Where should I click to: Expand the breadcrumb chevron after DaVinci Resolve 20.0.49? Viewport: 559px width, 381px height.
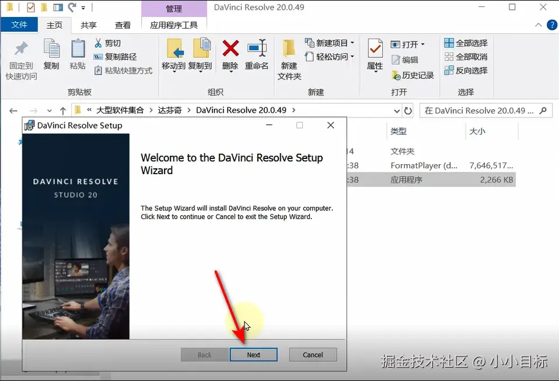tap(294, 110)
